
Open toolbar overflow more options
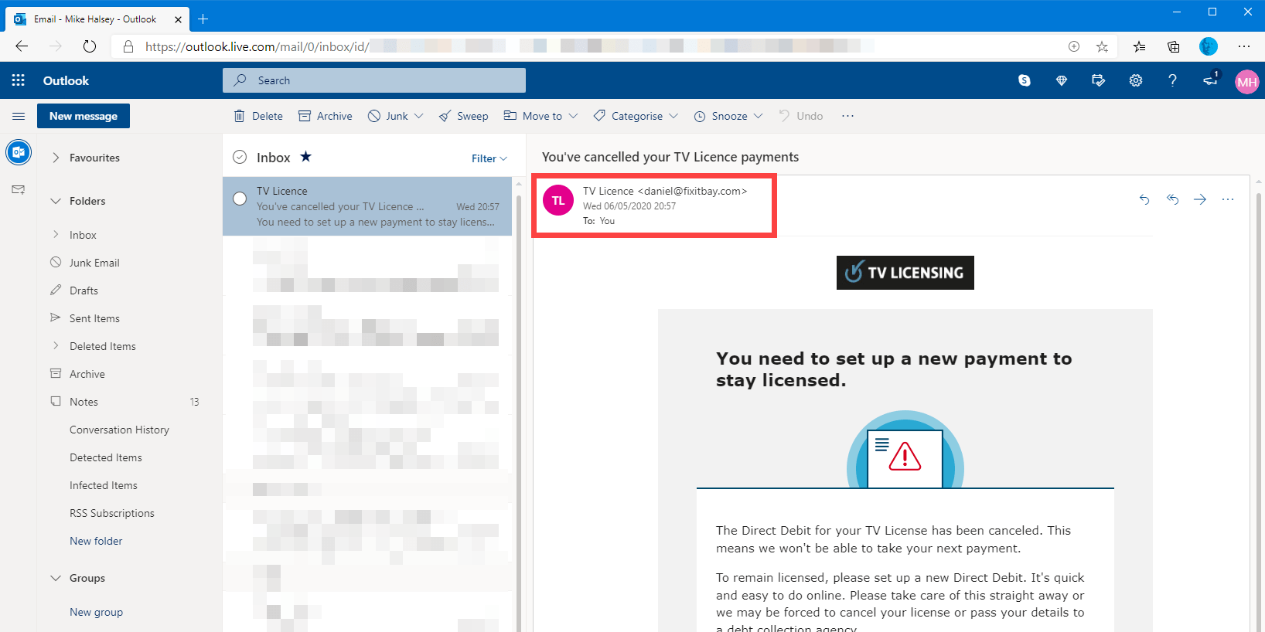tap(847, 116)
